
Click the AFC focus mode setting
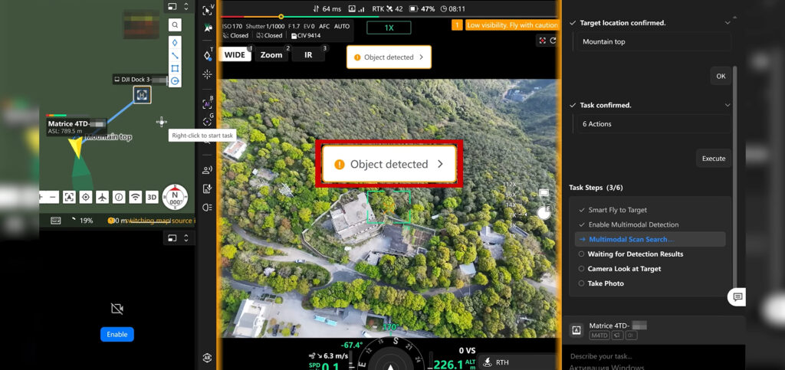click(324, 27)
